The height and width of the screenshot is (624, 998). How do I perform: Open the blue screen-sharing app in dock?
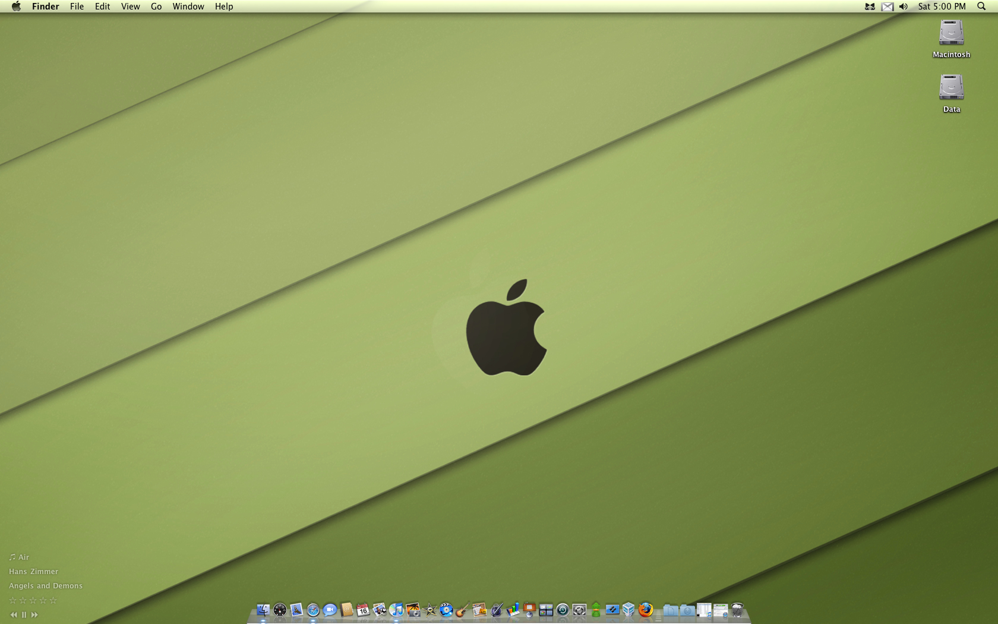coord(612,610)
